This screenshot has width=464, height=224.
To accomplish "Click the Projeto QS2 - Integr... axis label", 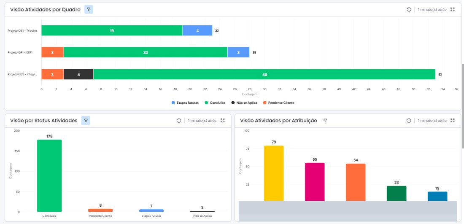I will tap(22, 74).
